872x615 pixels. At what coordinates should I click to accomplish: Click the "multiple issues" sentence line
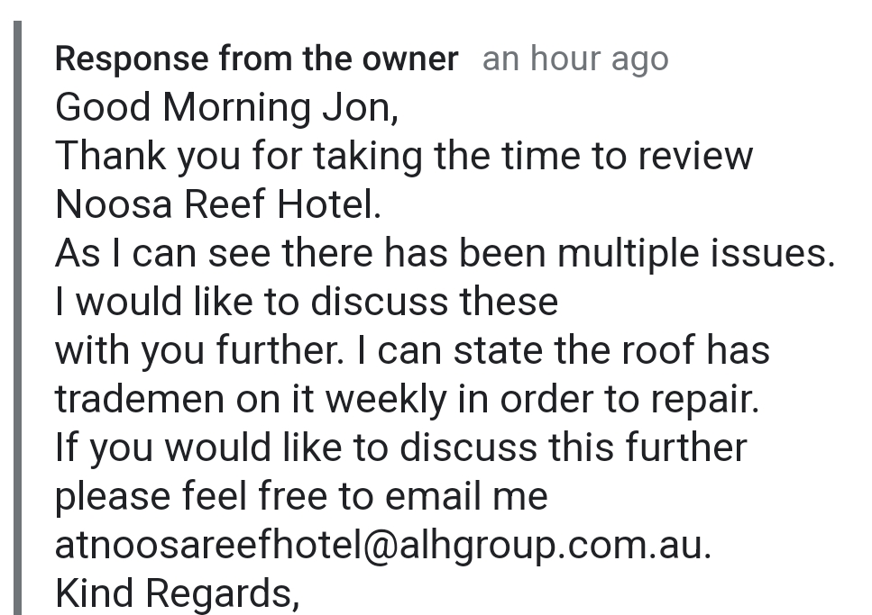click(x=445, y=254)
